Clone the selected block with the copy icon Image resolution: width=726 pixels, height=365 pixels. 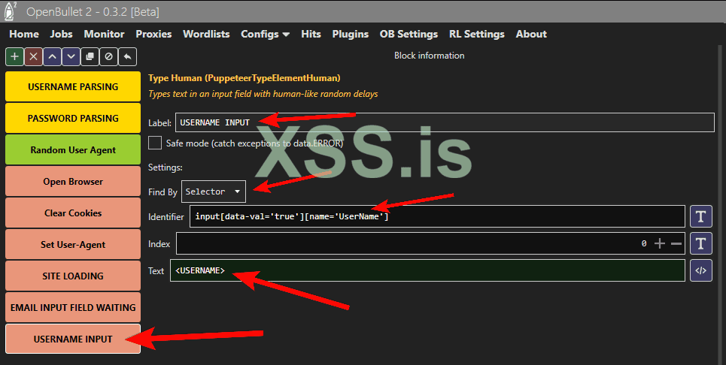click(90, 57)
